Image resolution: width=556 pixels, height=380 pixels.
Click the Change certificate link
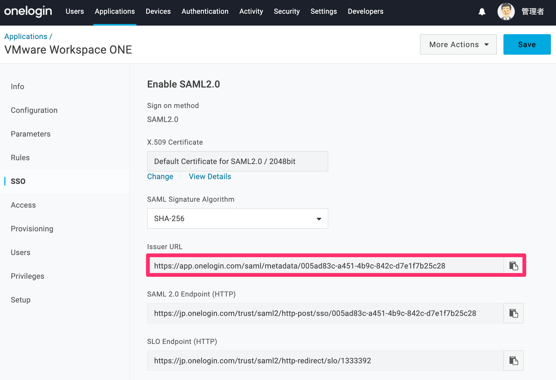pyautogui.click(x=160, y=176)
